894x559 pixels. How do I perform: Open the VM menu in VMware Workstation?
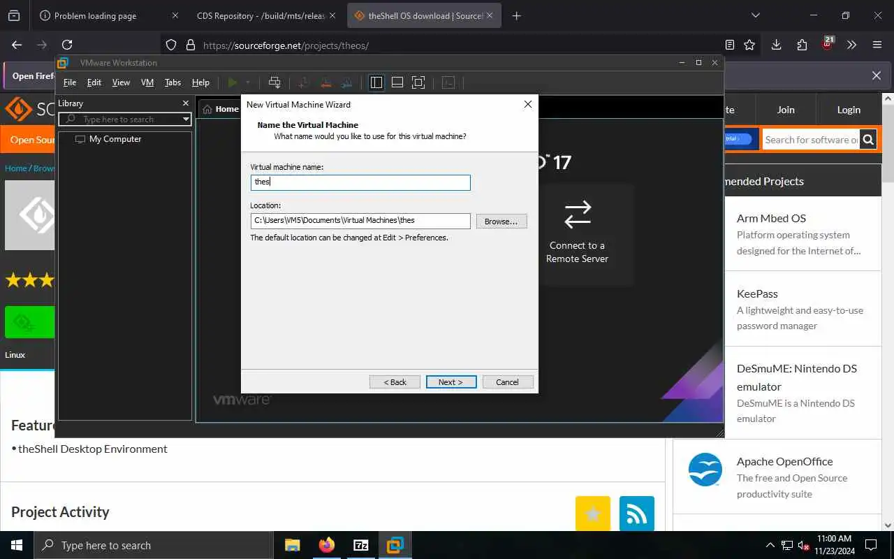click(147, 82)
